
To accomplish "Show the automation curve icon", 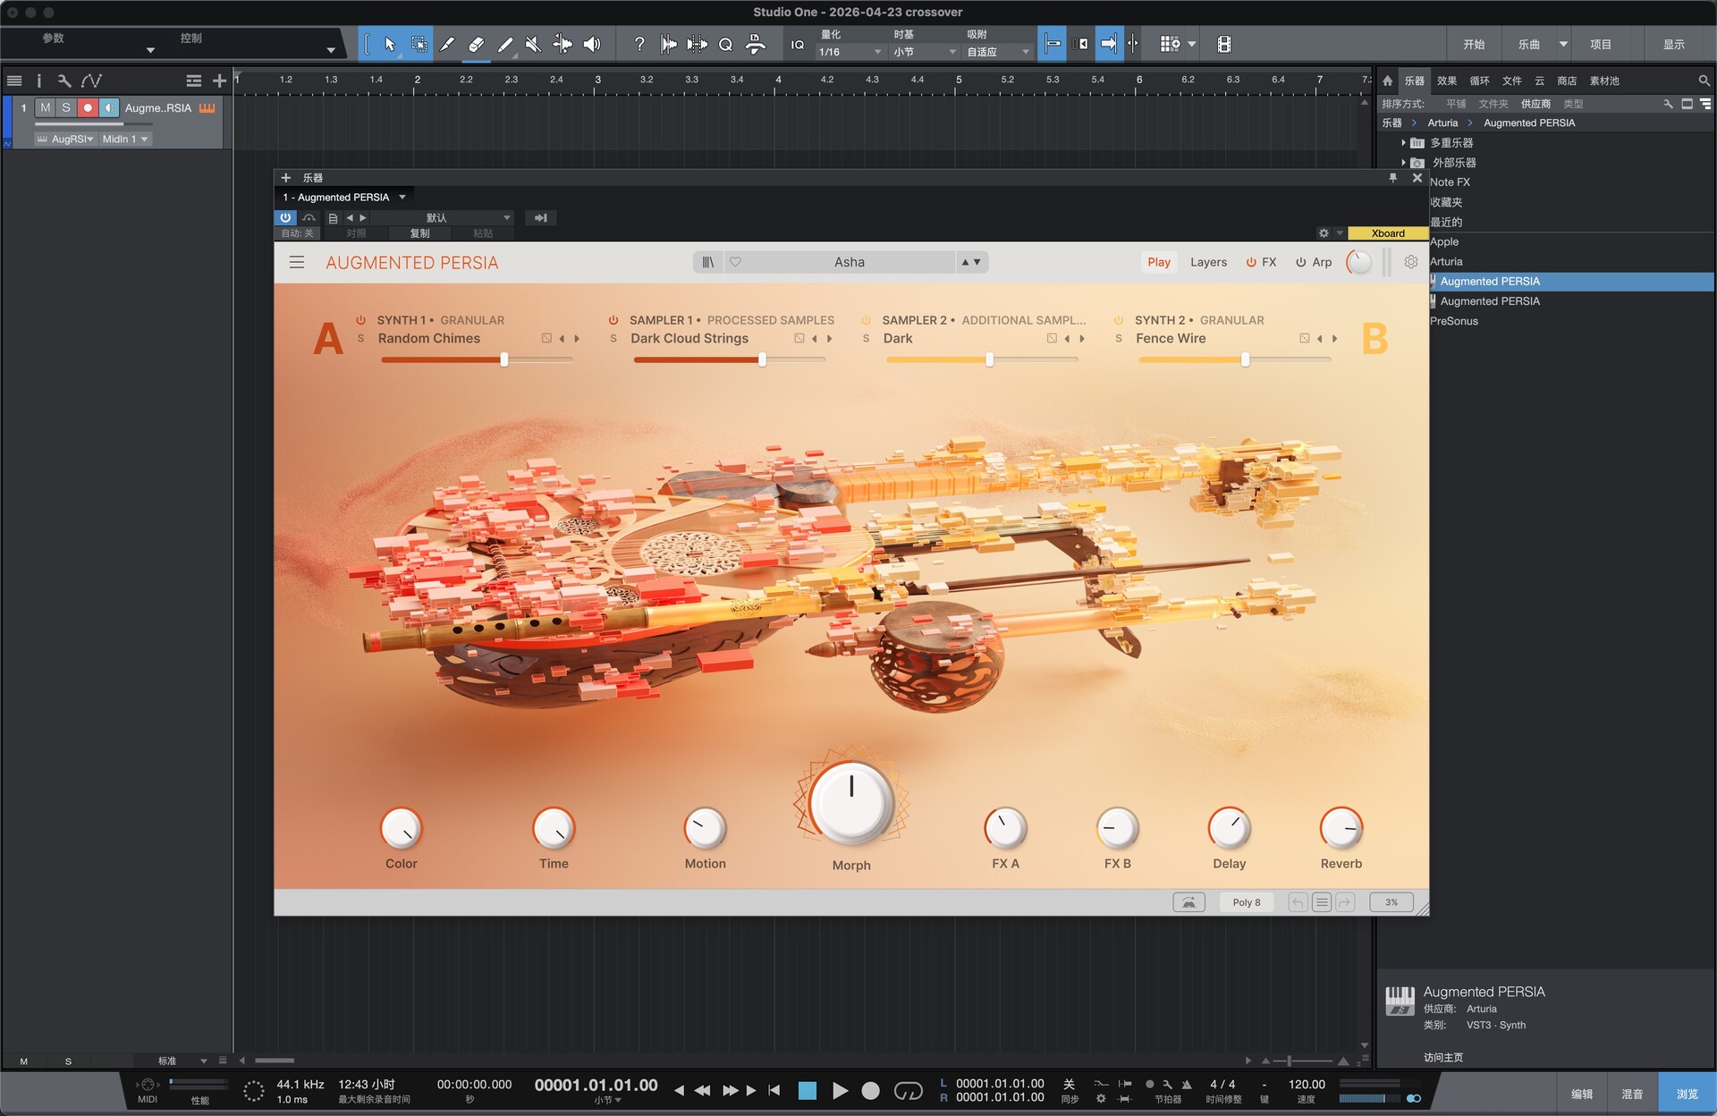I will 91,80.
